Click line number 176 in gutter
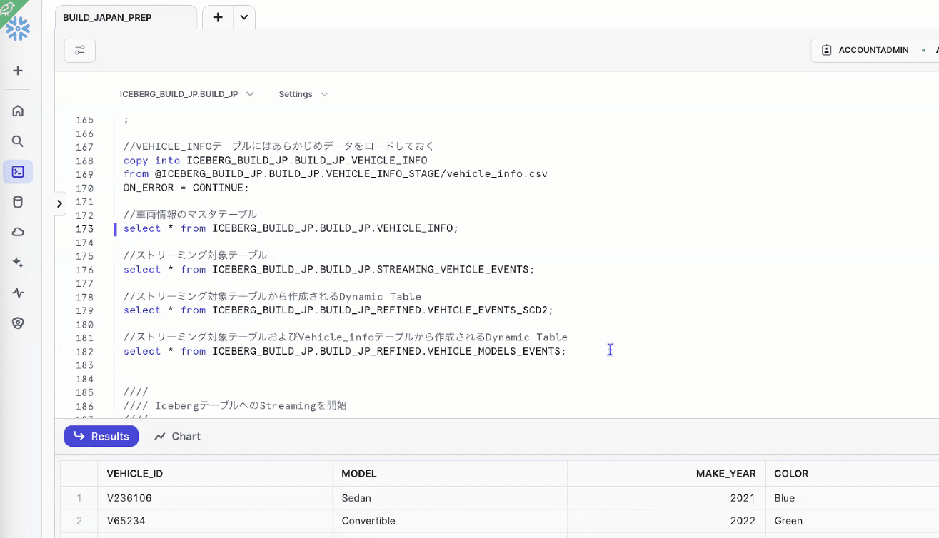Image resolution: width=939 pixels, height=538 pixels. pyautogui.click(x=85, y=270)
